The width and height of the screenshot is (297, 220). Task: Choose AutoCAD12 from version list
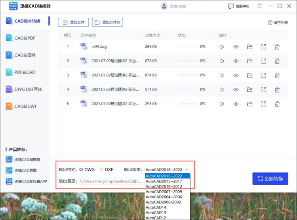coord(167,218)
